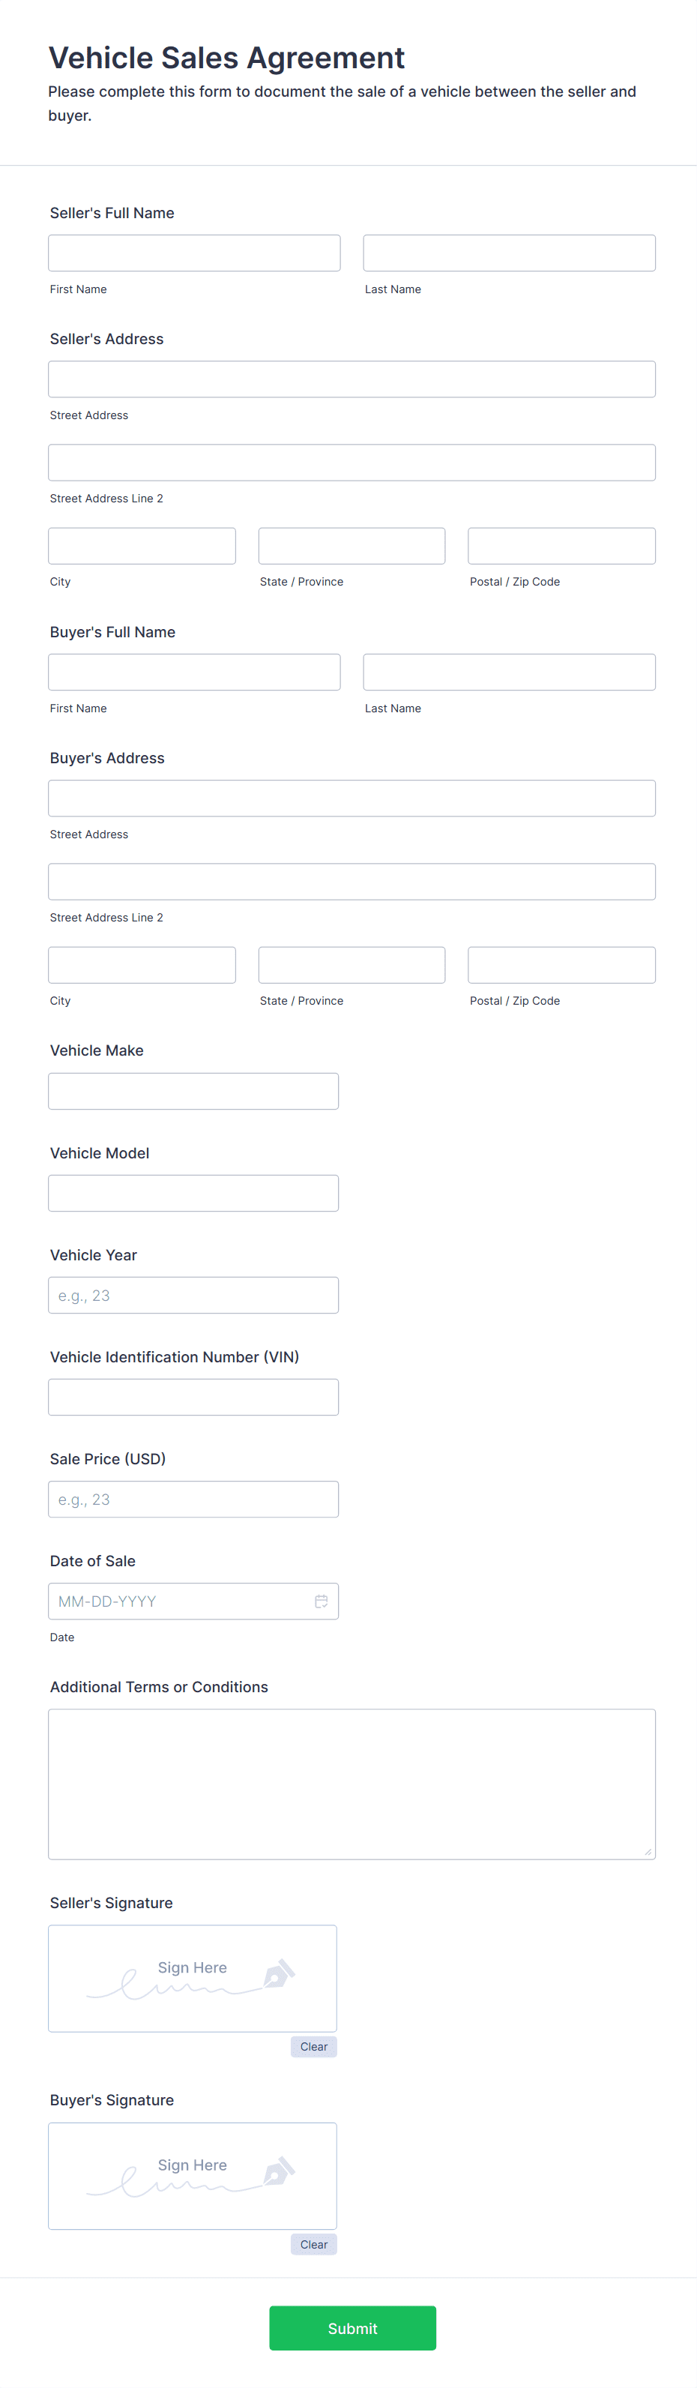Screen dimensions: 697x2388
Task: Focus the Vehicle Make input
Action: click(x=193, y=1091)
